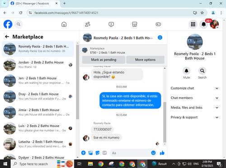Choose a sticker from the composer

click(x=98, y=153)
